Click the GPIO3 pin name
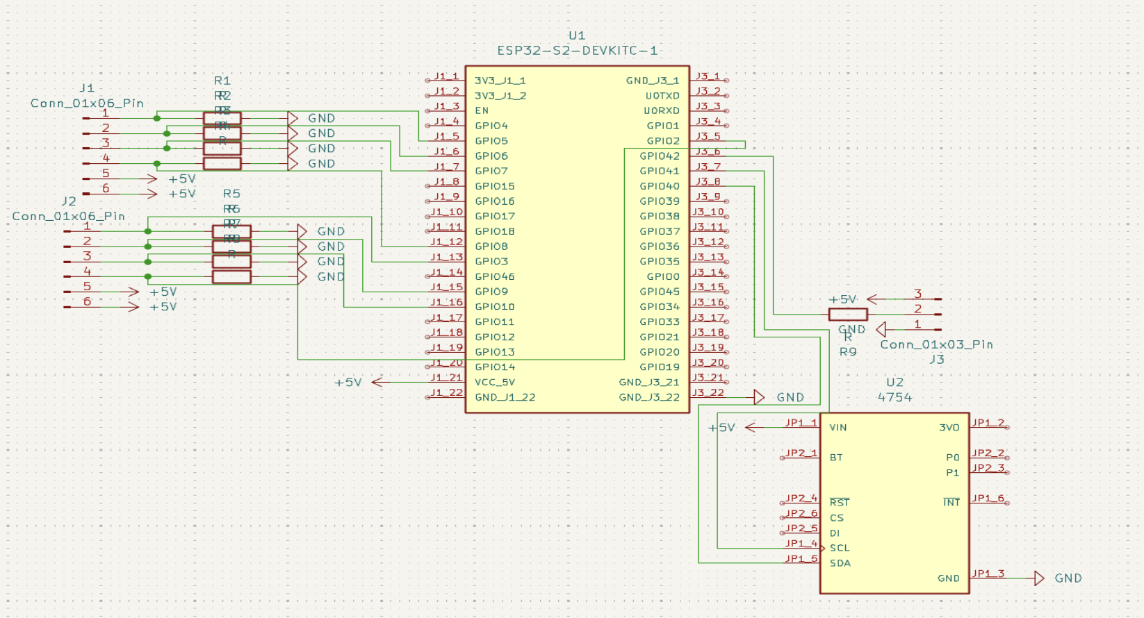The width and height of the screenshot is (1144, 618). point(491,262)
